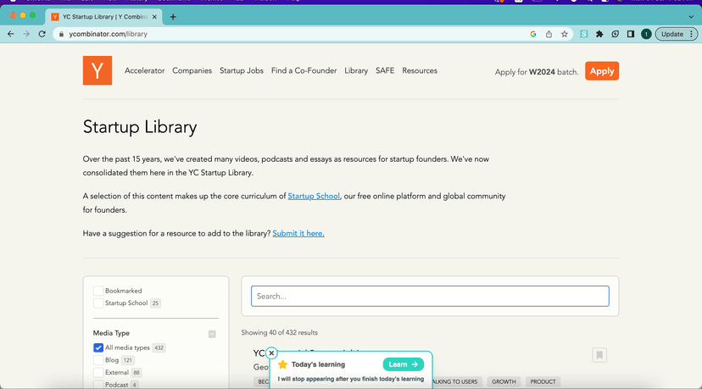
Task: Click the Learn button in popup
Action: [x=403, y=364]
